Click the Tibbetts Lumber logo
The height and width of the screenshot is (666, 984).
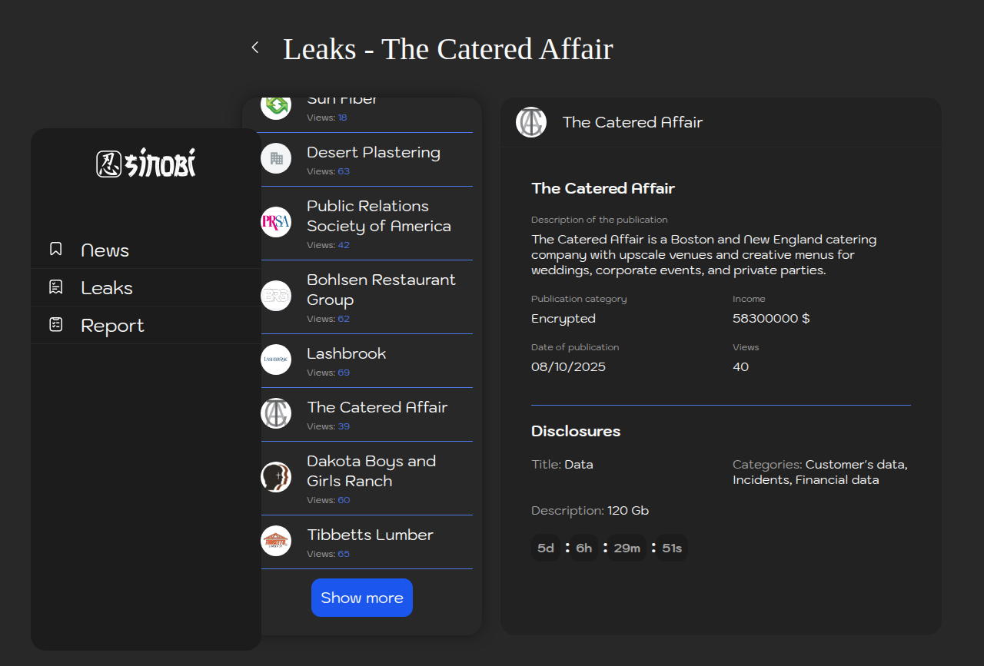[276, 541]
